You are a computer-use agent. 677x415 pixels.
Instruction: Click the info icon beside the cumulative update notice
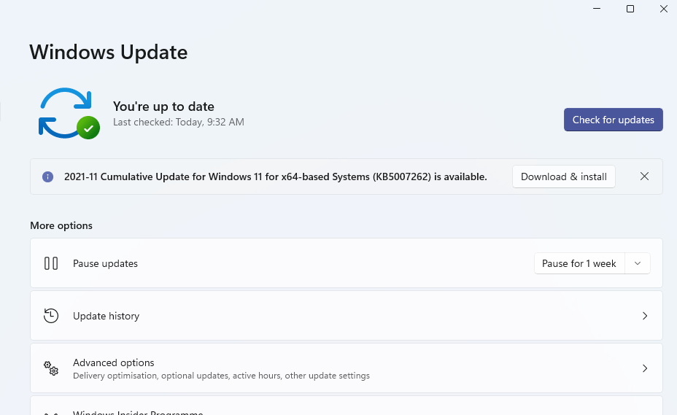(48, 177)
